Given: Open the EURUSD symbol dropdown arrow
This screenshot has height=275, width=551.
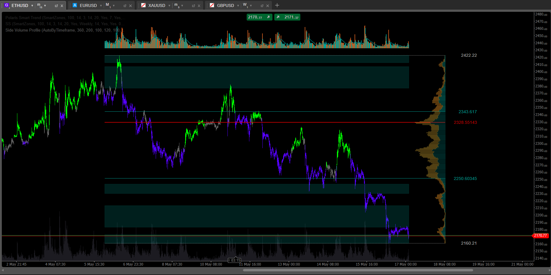Looking at the screenshot, I should pyautogui.click(x=101, y=6).
